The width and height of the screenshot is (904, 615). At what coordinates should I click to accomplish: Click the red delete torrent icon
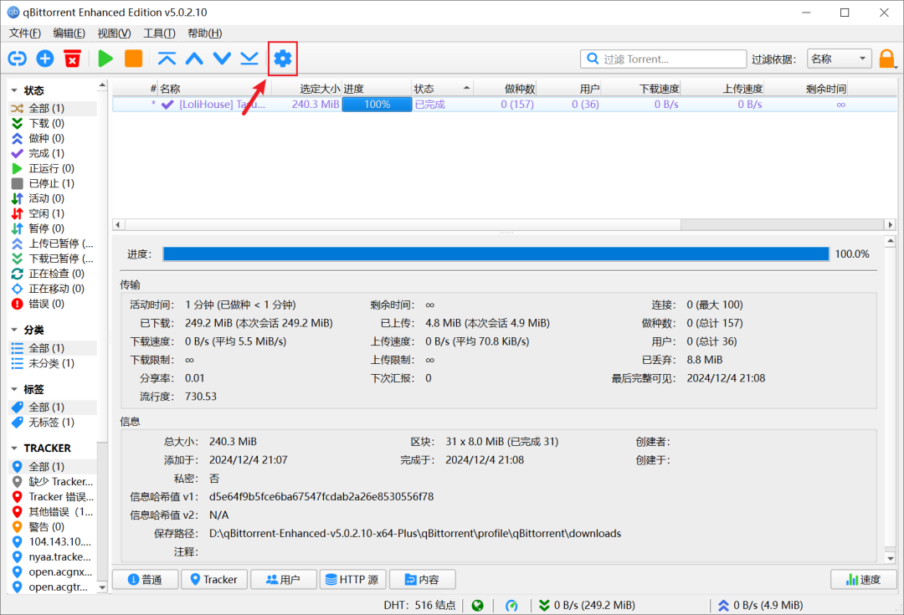point(72,59)
